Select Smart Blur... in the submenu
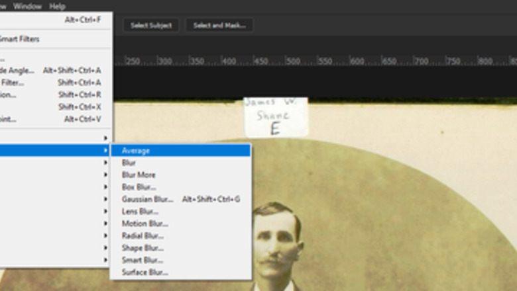This screenshot has height=291, width=517. coord(180,260)
